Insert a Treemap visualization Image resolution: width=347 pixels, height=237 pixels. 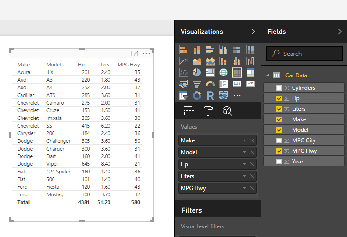click(x=210, y=73)
